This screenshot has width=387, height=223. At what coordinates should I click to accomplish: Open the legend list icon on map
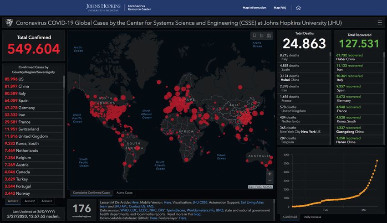262,36
